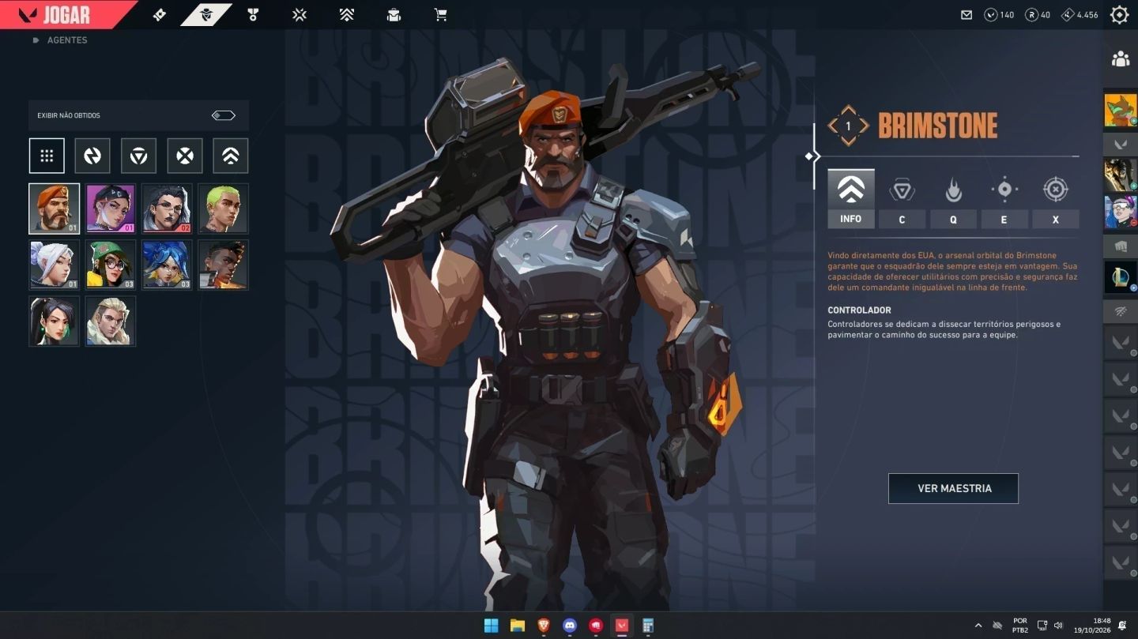Show all agents with the grid filter
The height and width of the screenshot is (639, 1138).
47,156
